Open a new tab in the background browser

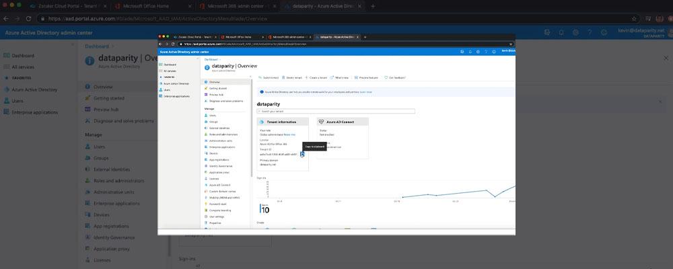373,7
